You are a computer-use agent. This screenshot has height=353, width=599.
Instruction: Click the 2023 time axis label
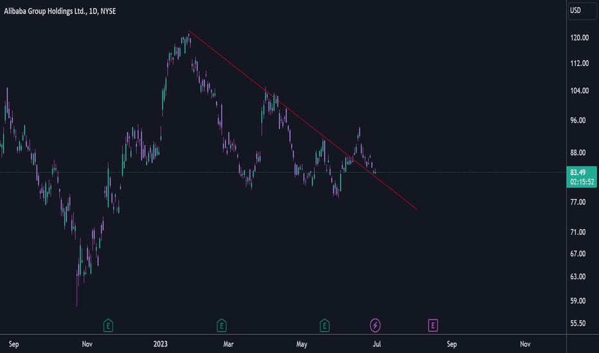[x=161, y=344]
